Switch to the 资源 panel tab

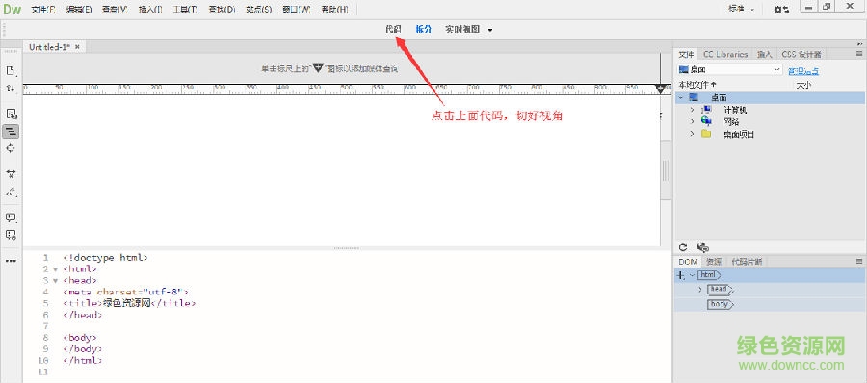[714, 262]
